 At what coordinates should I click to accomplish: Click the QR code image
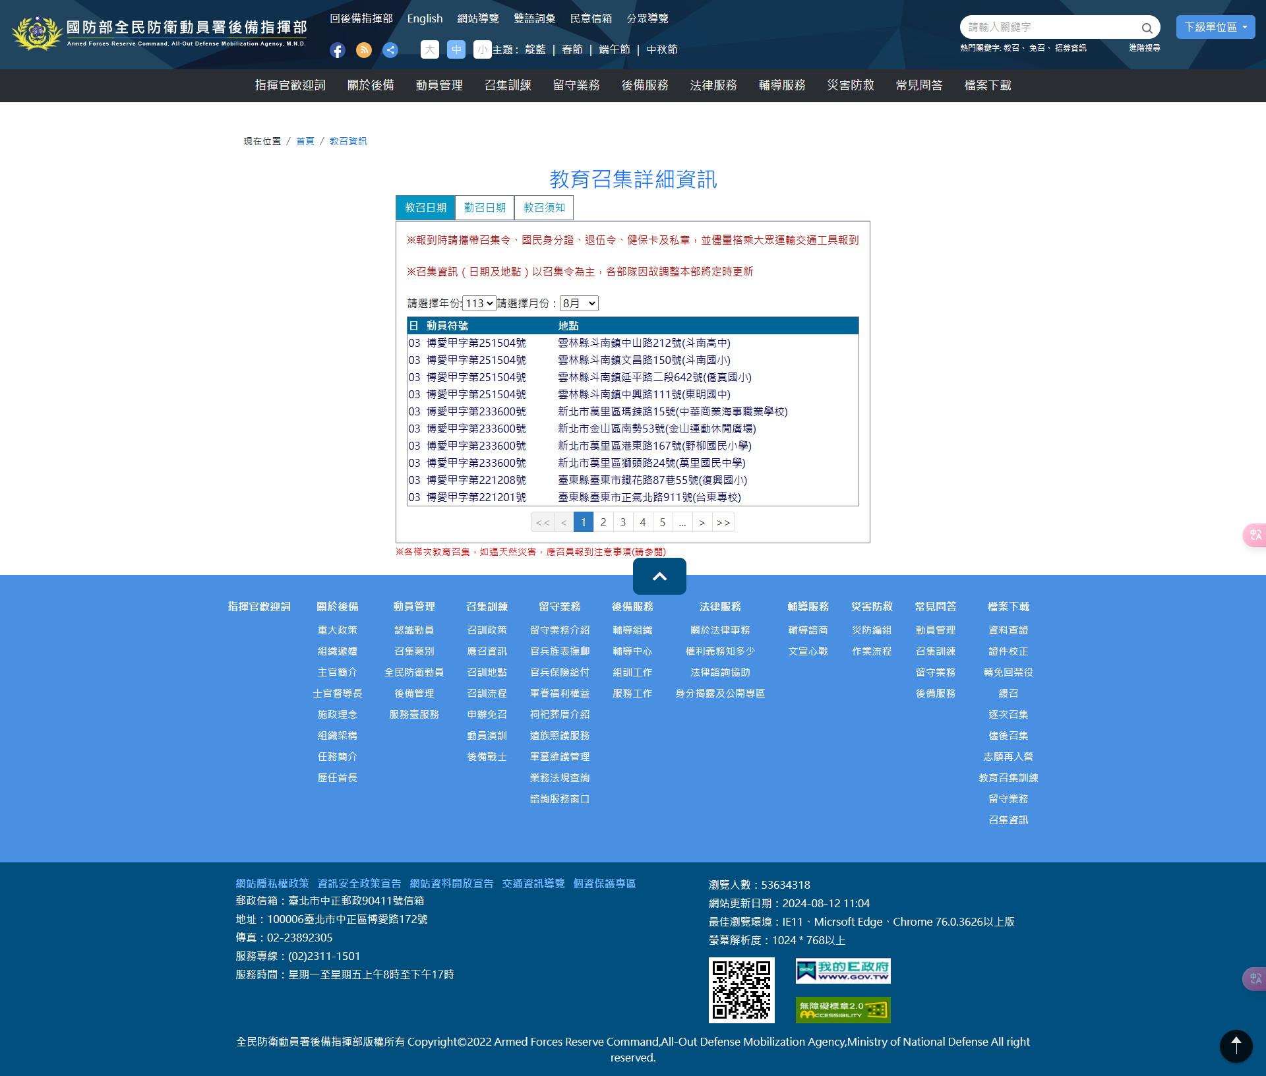pos(741,990)
